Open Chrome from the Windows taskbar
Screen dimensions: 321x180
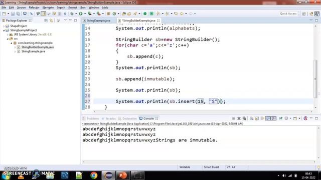[94, 175]
